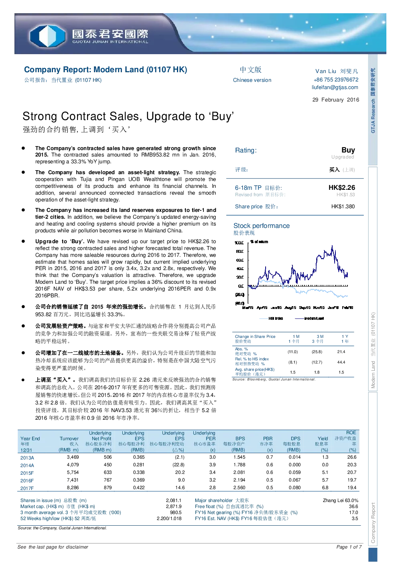
Task: Click the revised-from price HK$1.53
Action: coord(346,195)
